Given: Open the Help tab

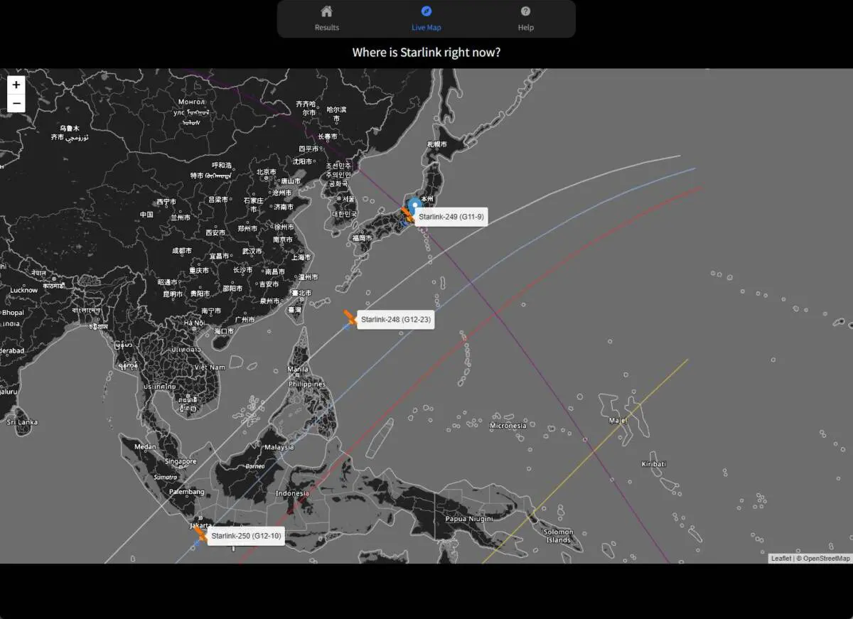Looking at the screenshot, I should 525,18.
